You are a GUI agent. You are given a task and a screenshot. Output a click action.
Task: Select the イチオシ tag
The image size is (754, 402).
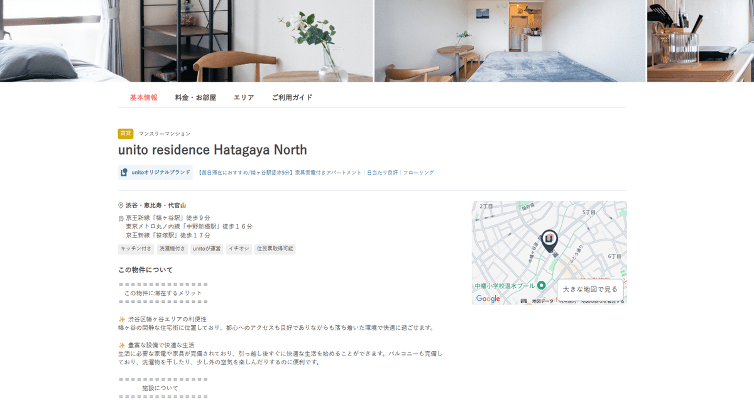coord(239,249)
